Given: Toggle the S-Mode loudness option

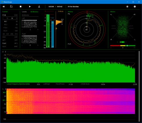Looking at the screenshot, I should (x=60, y=11).
